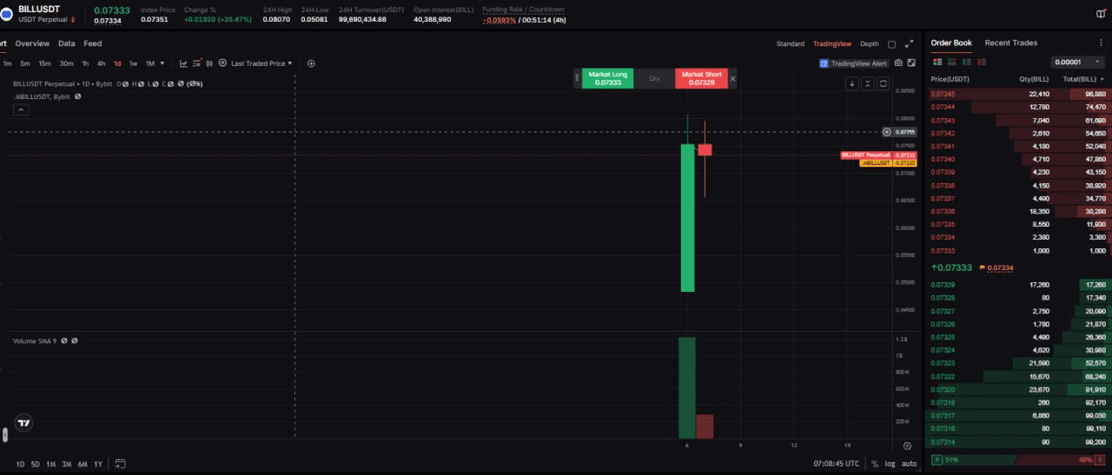Click ask price 0.07336 row
The height and width of the screenshot is (475, 1112).
tap(1018, 211)
